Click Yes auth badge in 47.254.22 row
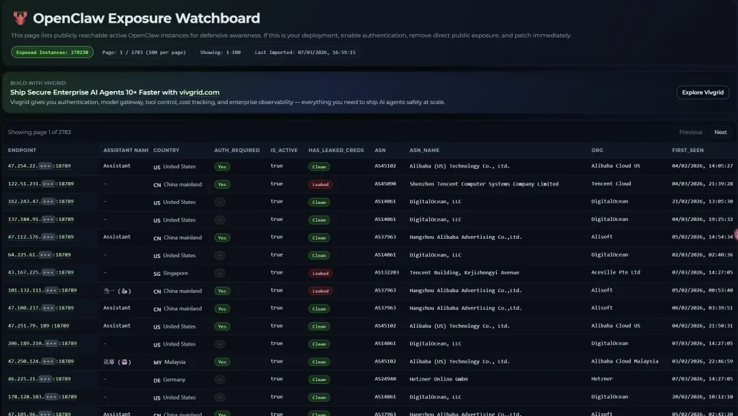 tap(222, 167)
